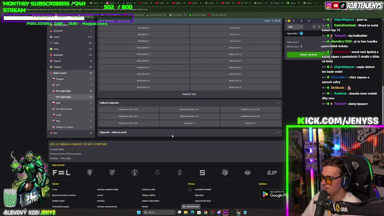The height and width of the screenshot is (216, 384).
Task: Select Takedown 2+ bet
Action: 250,123
